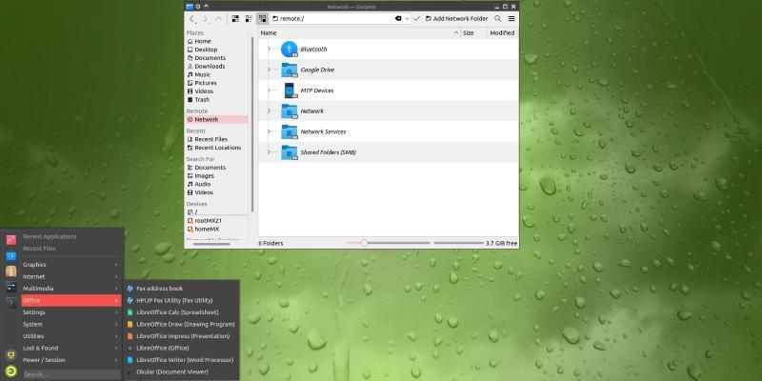Open the Internet submenu
Viewport: 762px width, 381px height.
click(70, 276)
